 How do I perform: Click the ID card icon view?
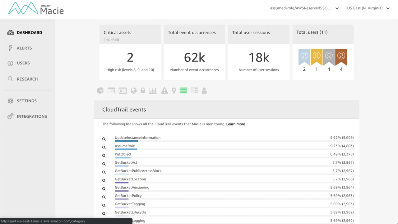pos(123,91)
